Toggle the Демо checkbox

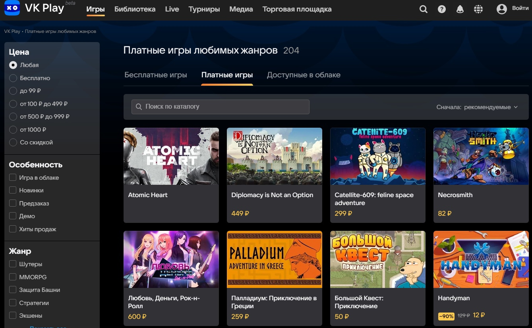point(13,216)
